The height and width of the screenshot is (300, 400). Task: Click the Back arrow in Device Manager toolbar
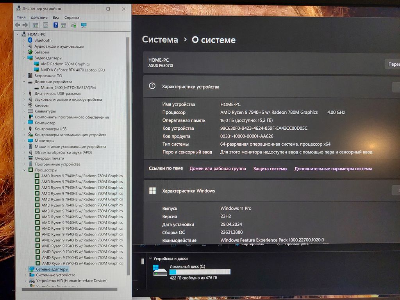(18, 25)
